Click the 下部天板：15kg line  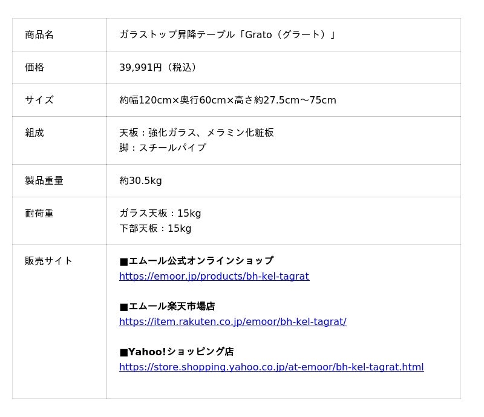[x=155, y=229]
